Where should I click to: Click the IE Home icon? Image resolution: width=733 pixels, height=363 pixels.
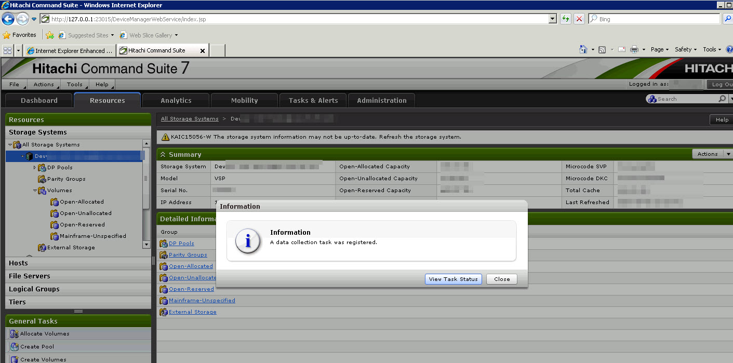(583, 49)
